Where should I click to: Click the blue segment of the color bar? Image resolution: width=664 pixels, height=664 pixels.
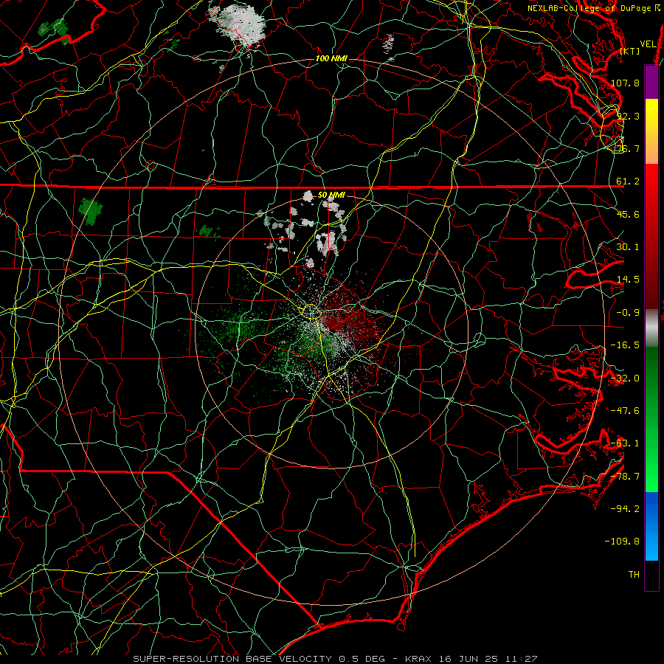(x=651, y=526)
